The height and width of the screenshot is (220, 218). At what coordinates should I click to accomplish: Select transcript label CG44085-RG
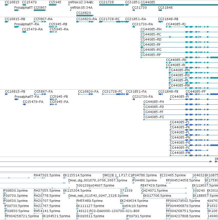coord(151,50)
